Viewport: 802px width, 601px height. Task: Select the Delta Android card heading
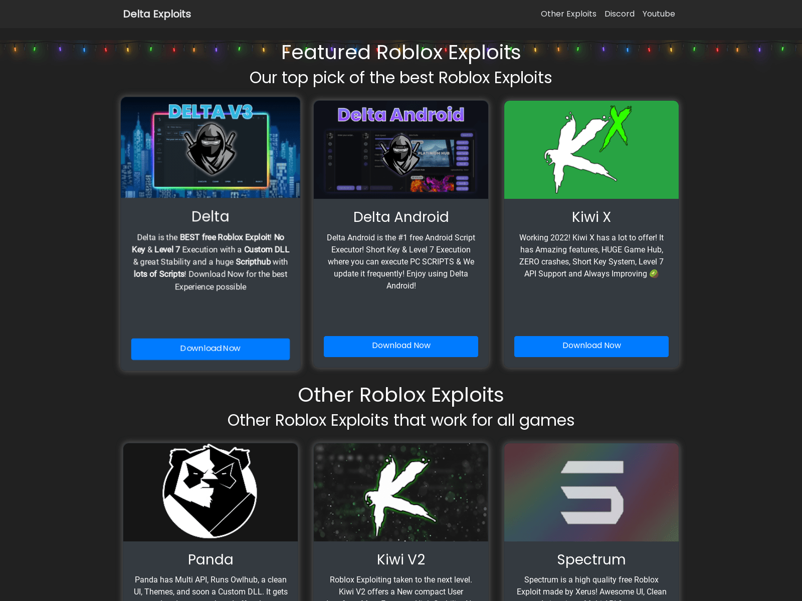(401, 217)
